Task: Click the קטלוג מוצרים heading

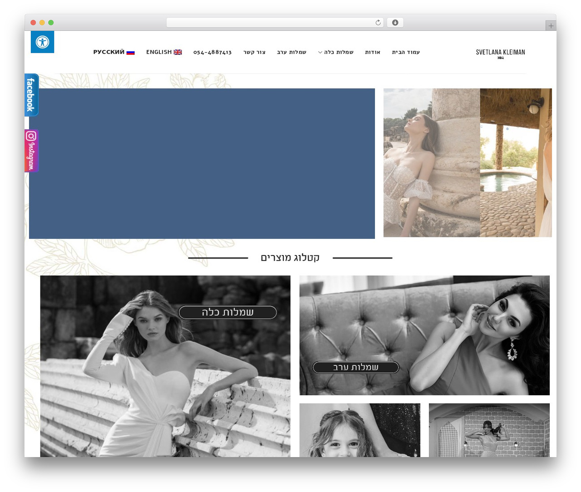Action: tap(290, 258)
